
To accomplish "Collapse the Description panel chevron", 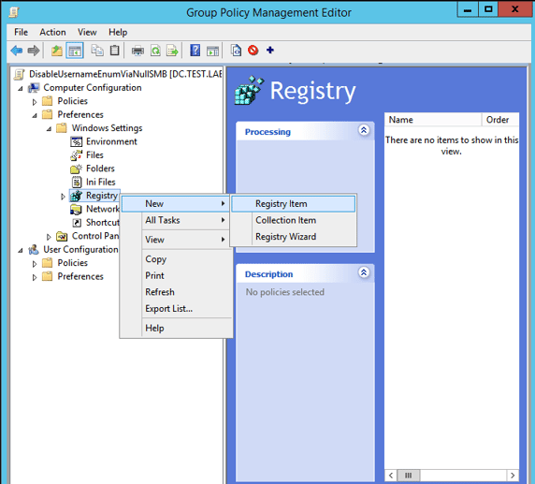I will 364,272.
